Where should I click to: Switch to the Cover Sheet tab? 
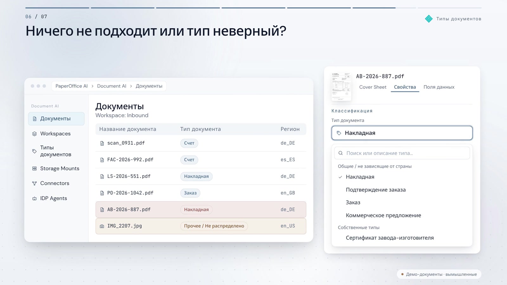[x=373, y=87]
